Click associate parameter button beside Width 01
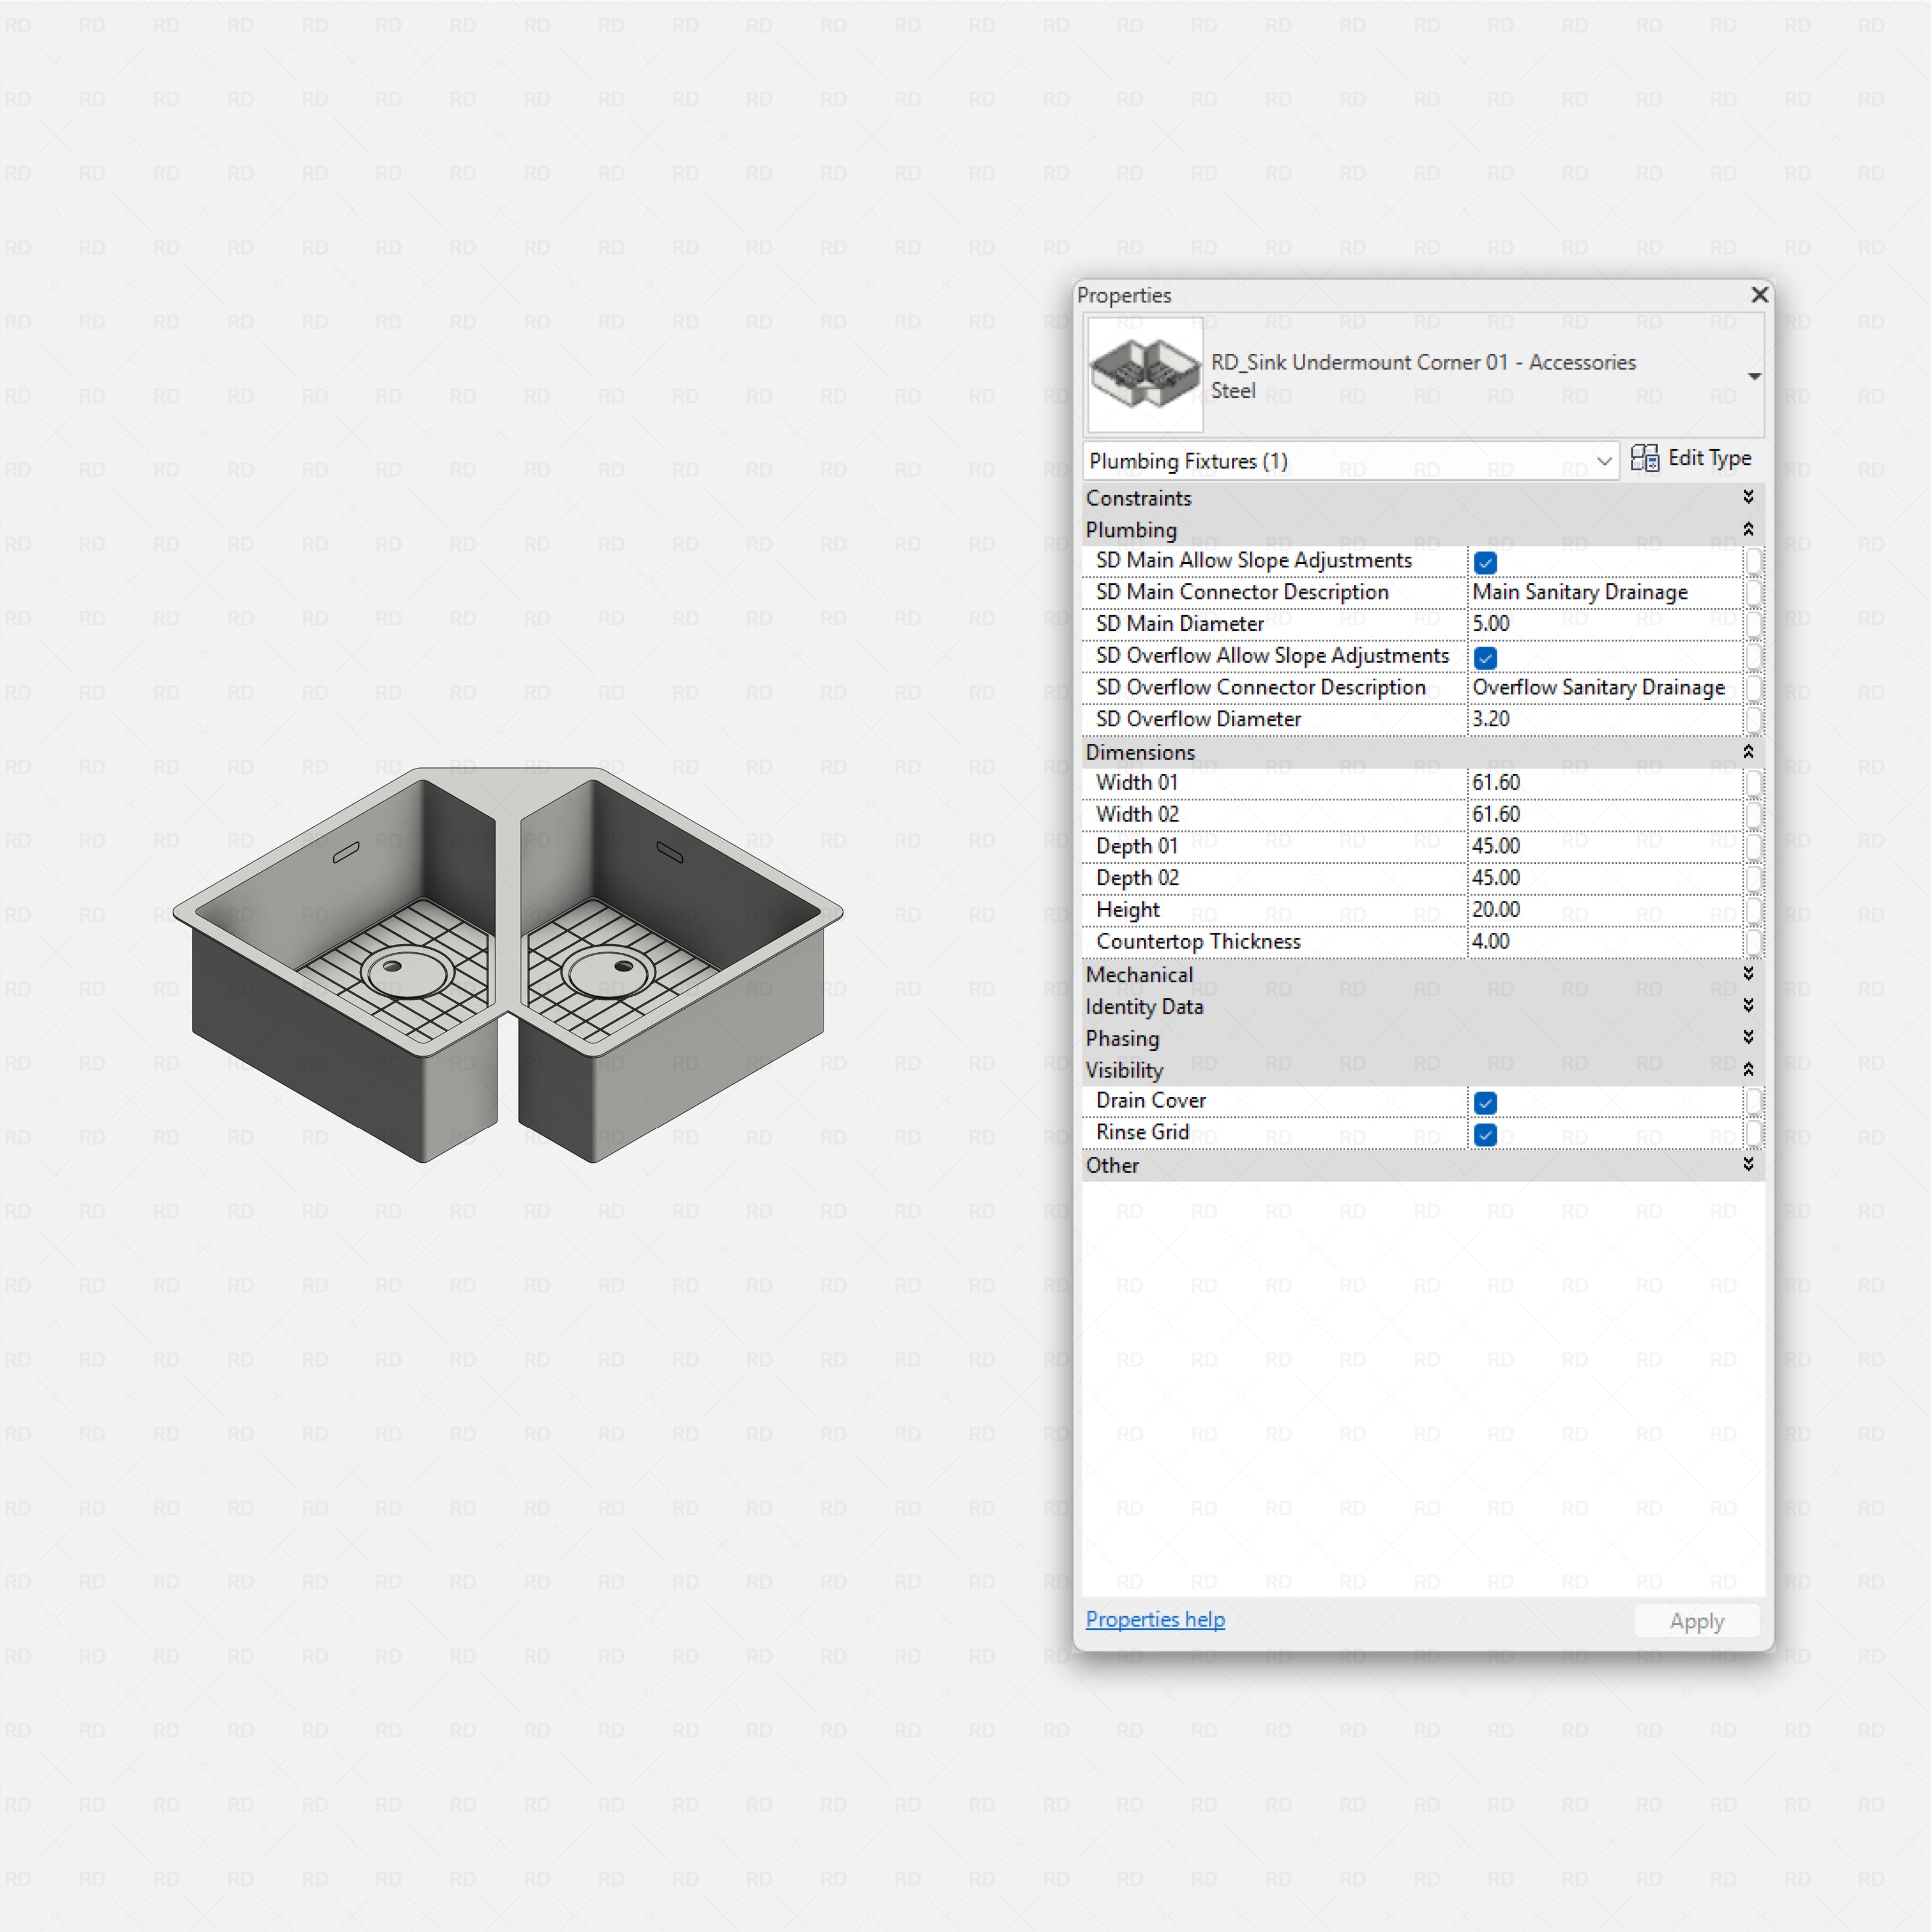This screenshot has height=1932, width=1932. (x=1757, y=783)
